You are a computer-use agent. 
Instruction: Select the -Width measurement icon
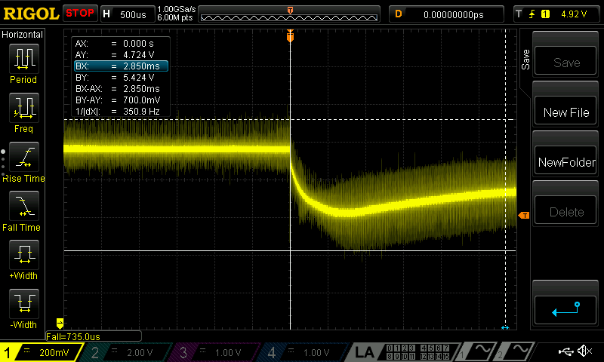tap(23, 308)
